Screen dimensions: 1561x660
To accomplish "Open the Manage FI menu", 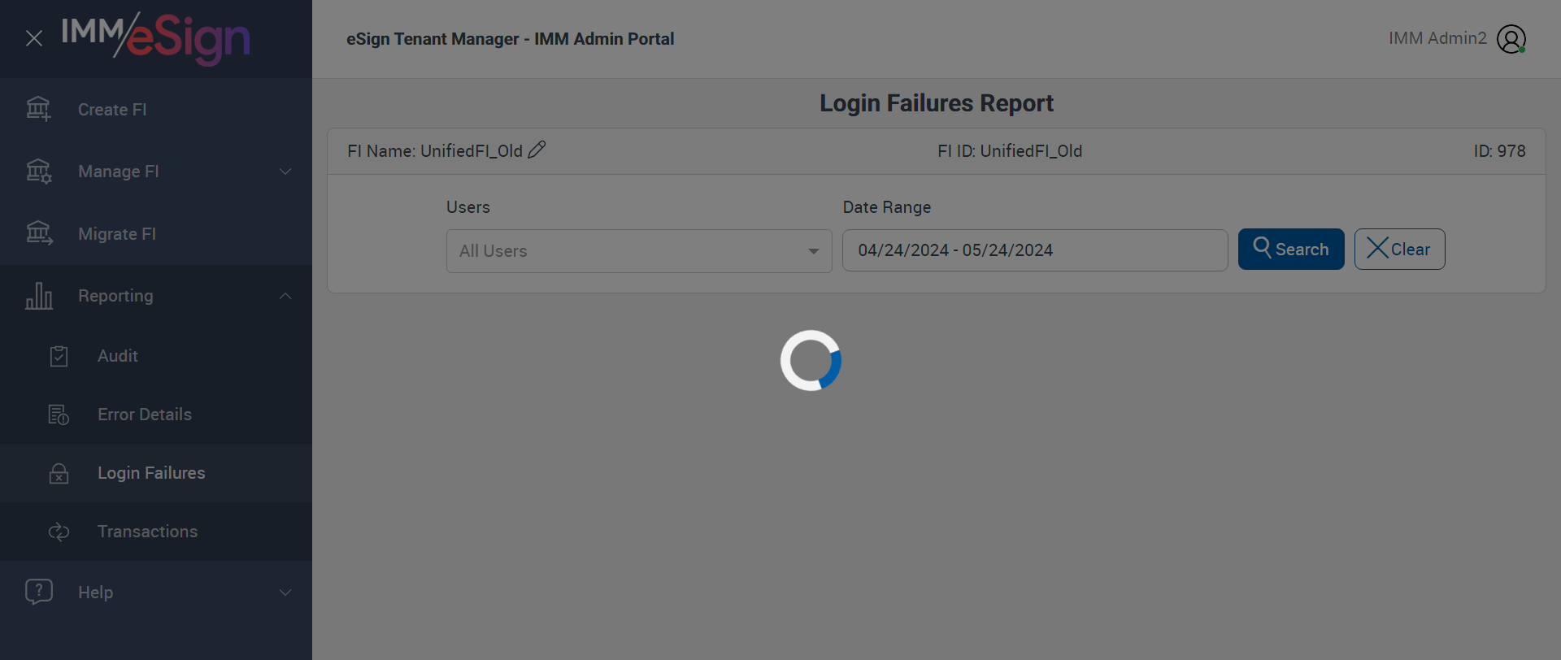I will click(x=119, y=172).
